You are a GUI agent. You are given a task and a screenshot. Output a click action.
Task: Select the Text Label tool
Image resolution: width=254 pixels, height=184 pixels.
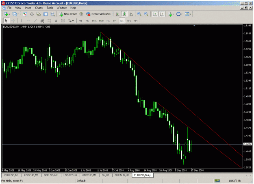click(x=63, y=21)
